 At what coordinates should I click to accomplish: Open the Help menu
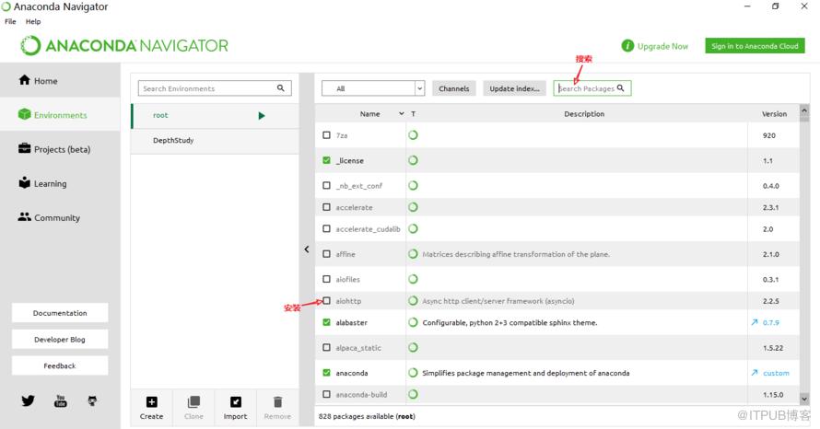tap(33, 21)
